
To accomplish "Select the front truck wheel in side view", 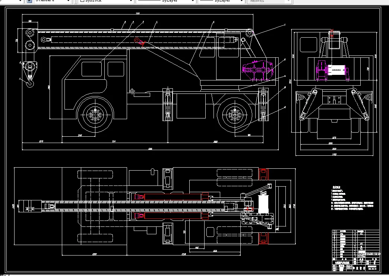I will 95,115.
